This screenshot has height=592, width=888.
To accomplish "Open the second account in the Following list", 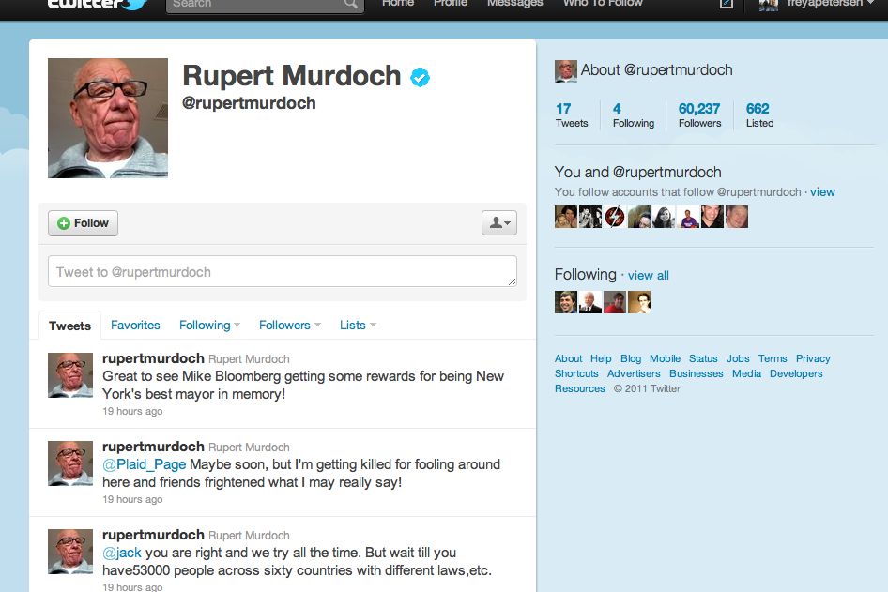I will (590, 302).
